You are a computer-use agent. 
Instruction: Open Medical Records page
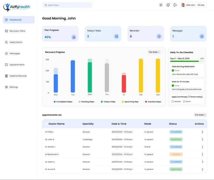point(19,76)
